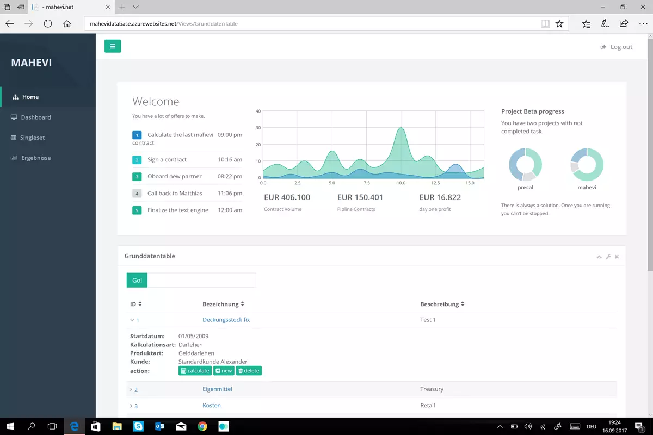Click the new action button
The height and width of the screenshot is (435, 653).
coord(224,371)
